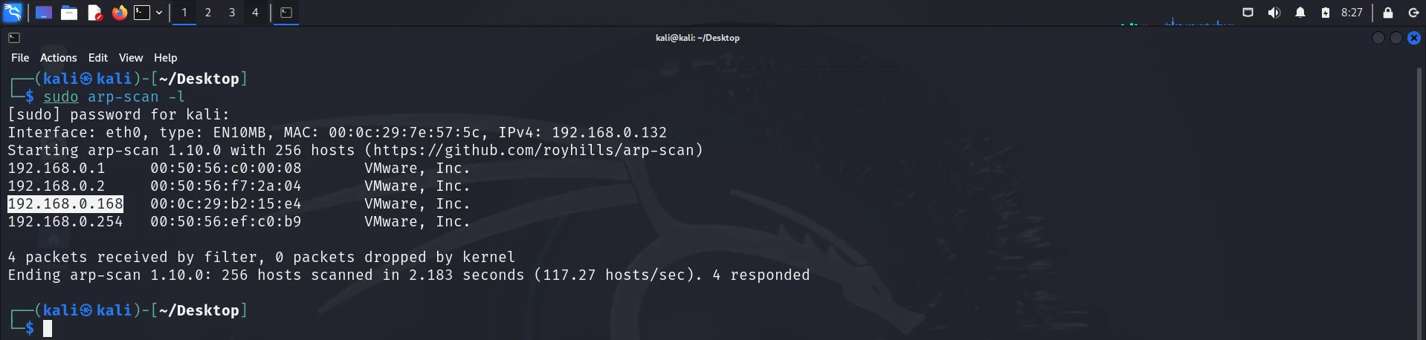Image resolution: width=1426 pixels, height=340 pixels.
Task: Open the terminal's View menu
Action: coord(130,58)
